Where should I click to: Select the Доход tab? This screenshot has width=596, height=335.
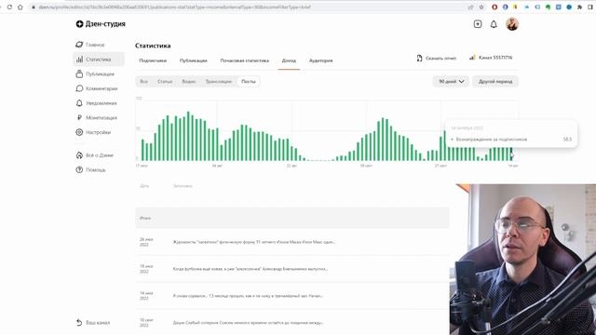coord(289,60)
